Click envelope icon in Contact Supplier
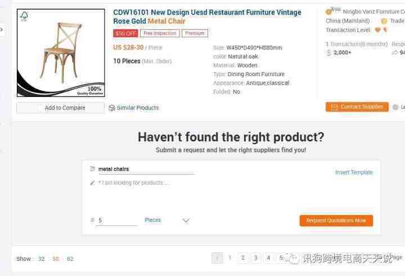The width and height of the screenshot is (405, 276). pyautogui.click(x=334, y=107)
